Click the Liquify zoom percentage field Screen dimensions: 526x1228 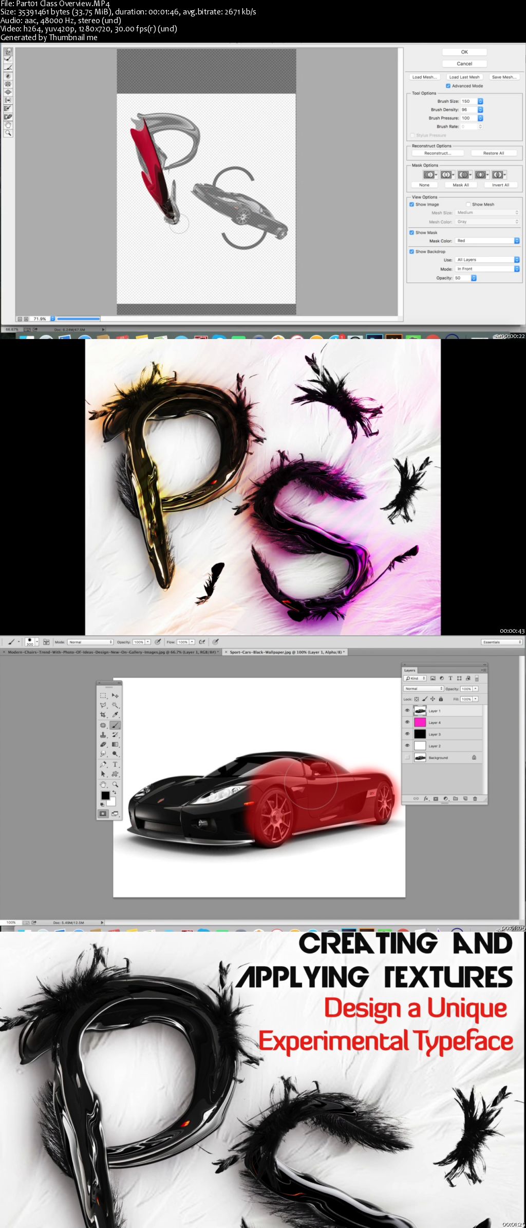pos(40,319)
